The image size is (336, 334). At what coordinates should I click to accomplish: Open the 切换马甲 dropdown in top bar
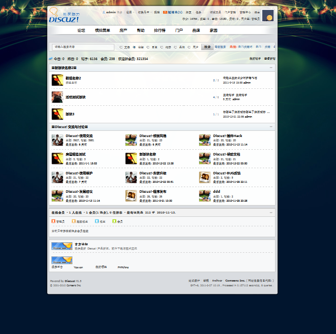click(x=145, y=12)
